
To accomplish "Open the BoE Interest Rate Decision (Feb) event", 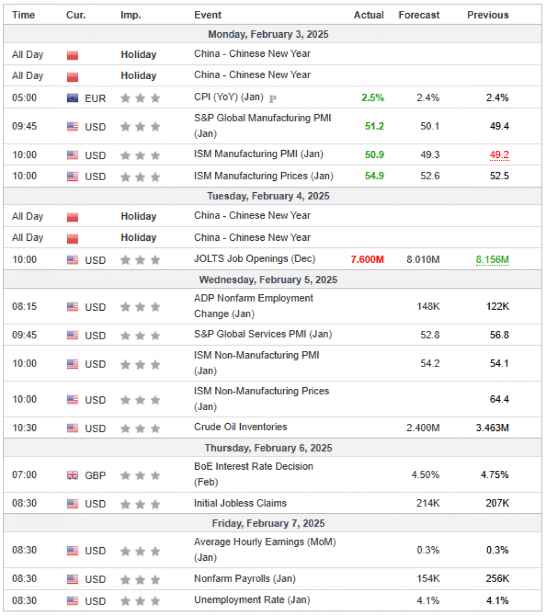I will coord(253,474).
